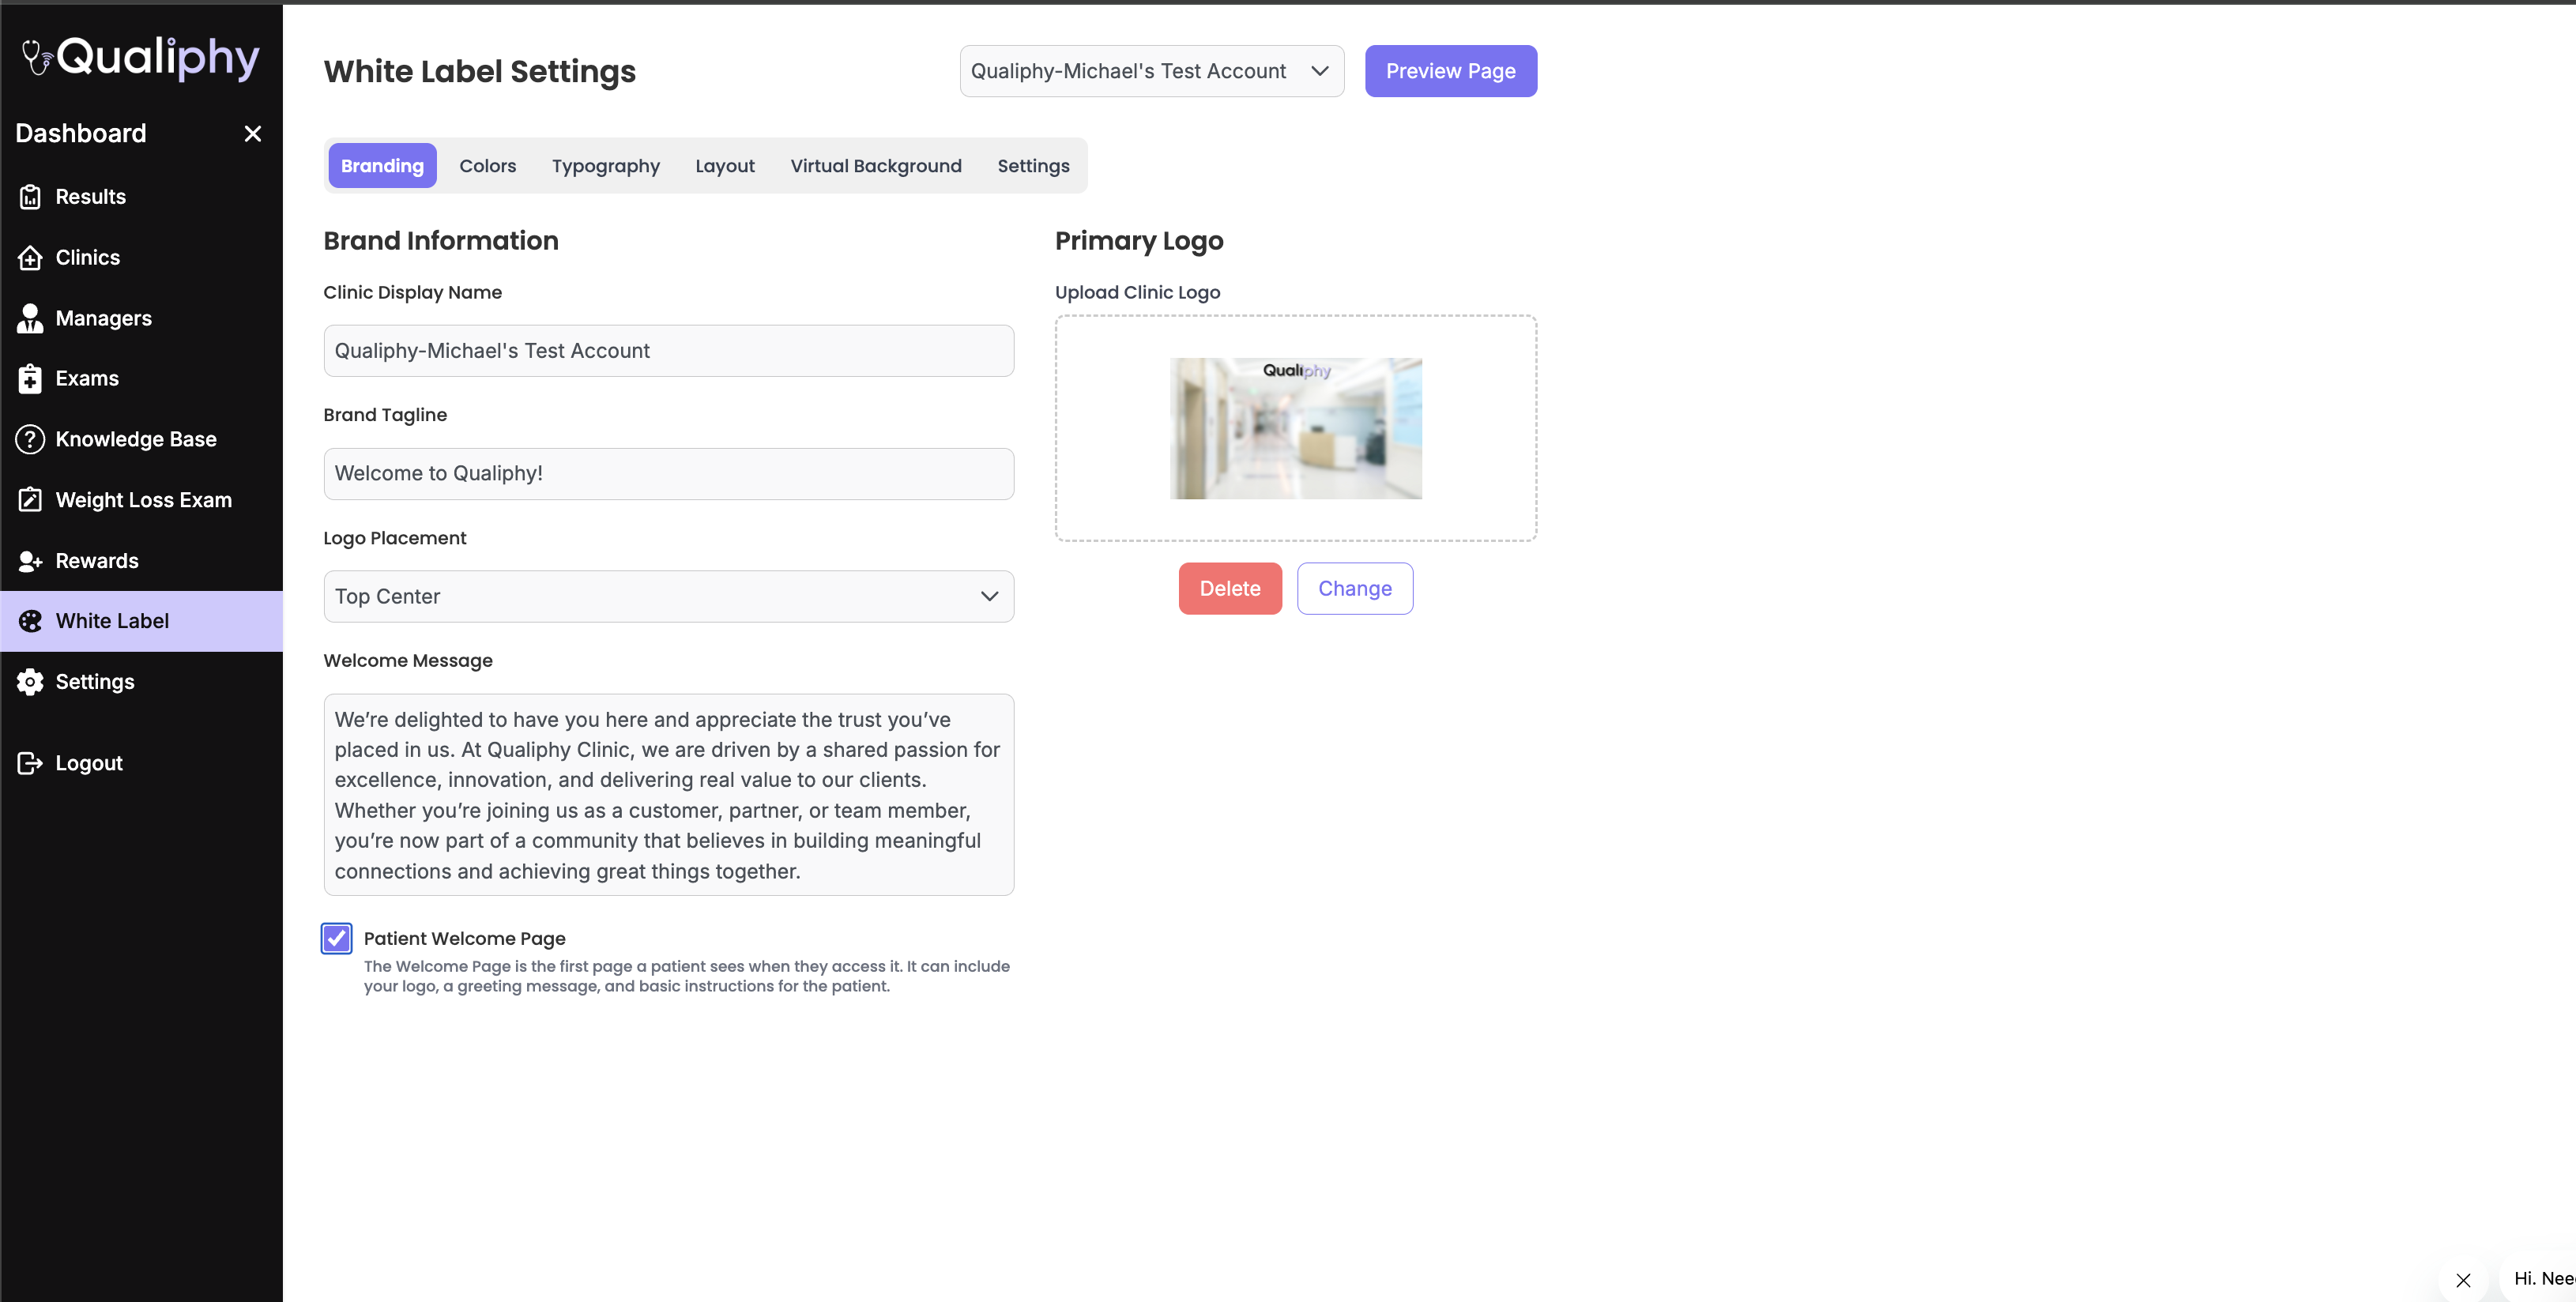Open Results via its clipboard icon
This screenshot has height=1302, width=2576.
coord(30,197)
